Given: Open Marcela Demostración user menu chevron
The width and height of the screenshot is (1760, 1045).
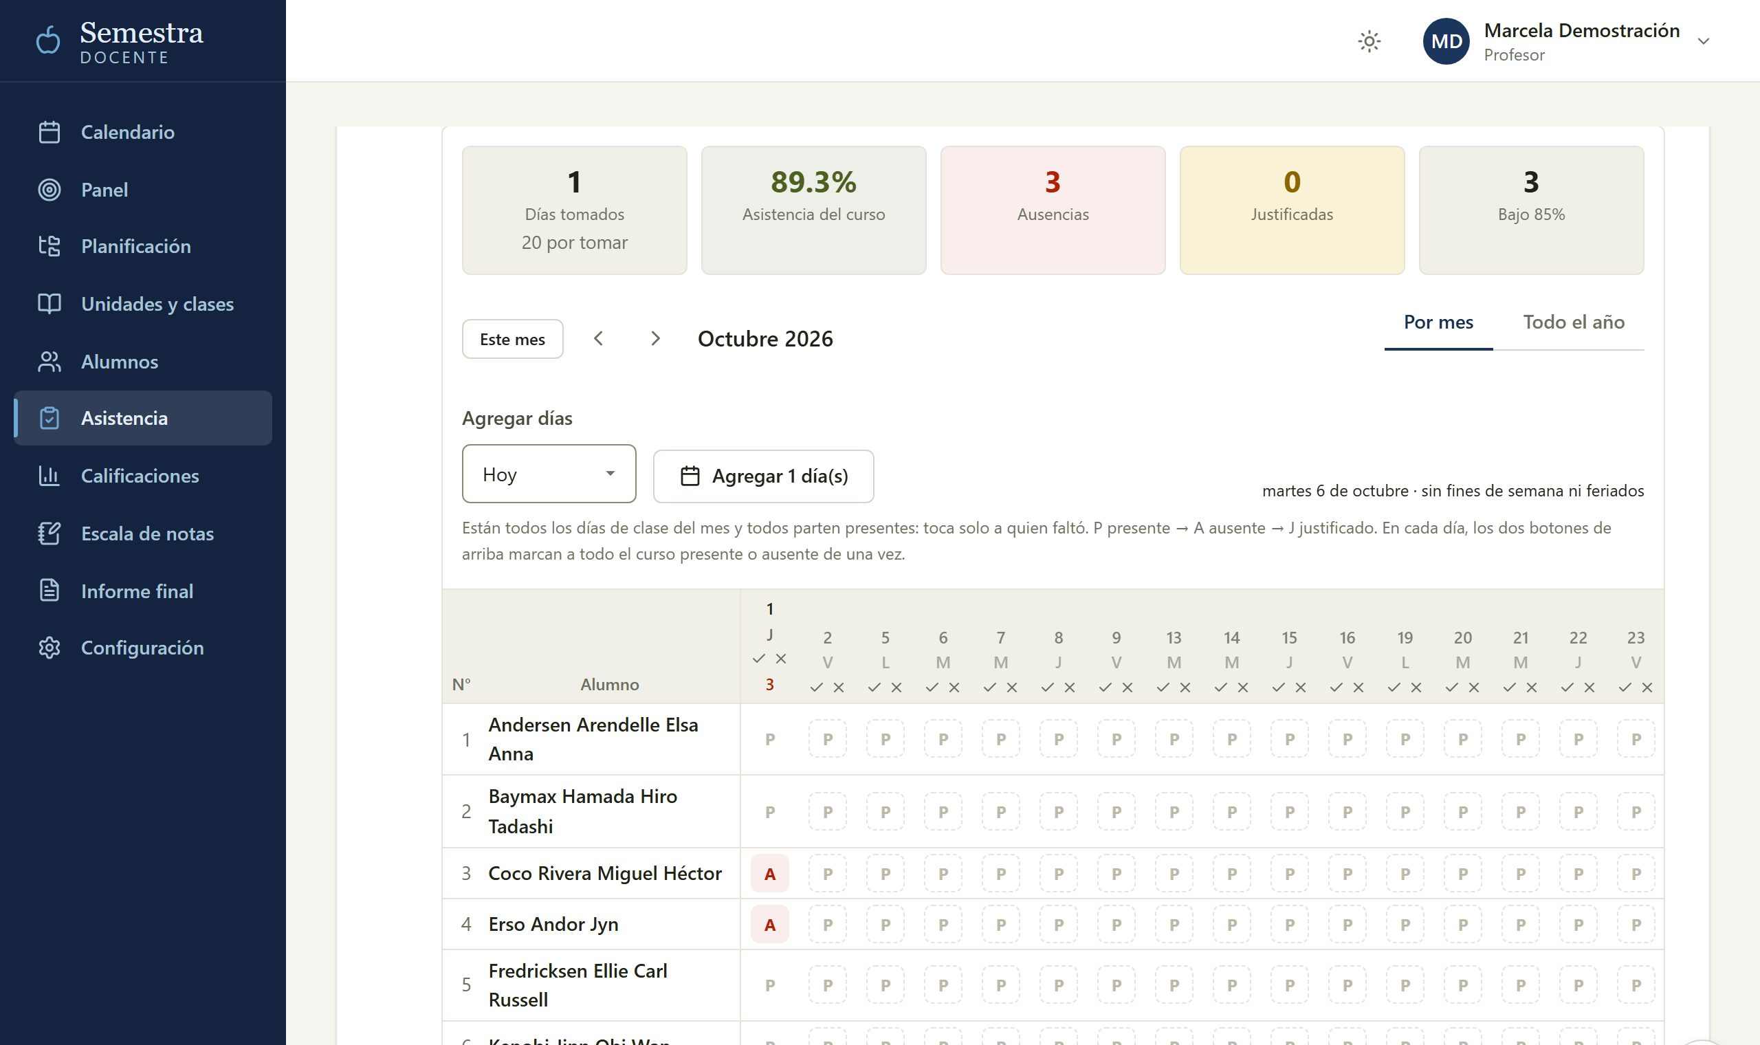Looking at the screenshot, I should coord(1703,41).
